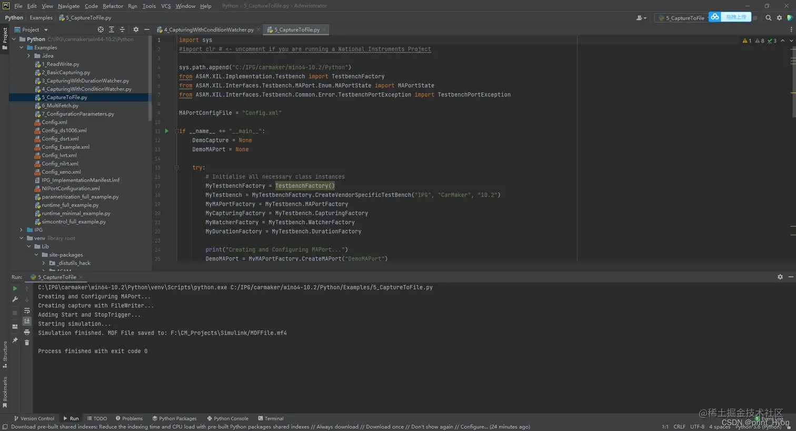The height and width of the screenshot is (431, 796).
Task: Switch to the 4_CapturingWithConditionWatcher.py tab
Action: point(208,29)
